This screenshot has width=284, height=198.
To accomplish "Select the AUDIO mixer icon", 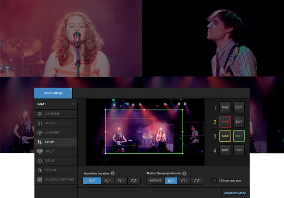I will 40,123.
